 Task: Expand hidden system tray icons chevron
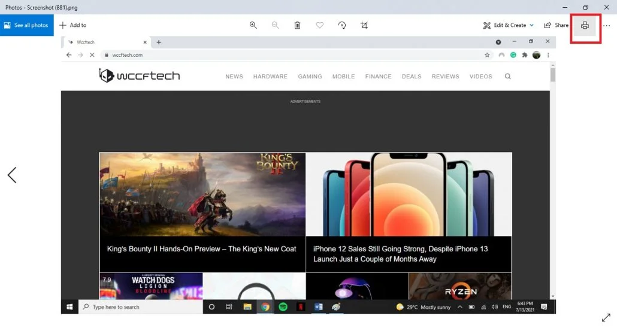pyautogui.click(x=459, y=307)
